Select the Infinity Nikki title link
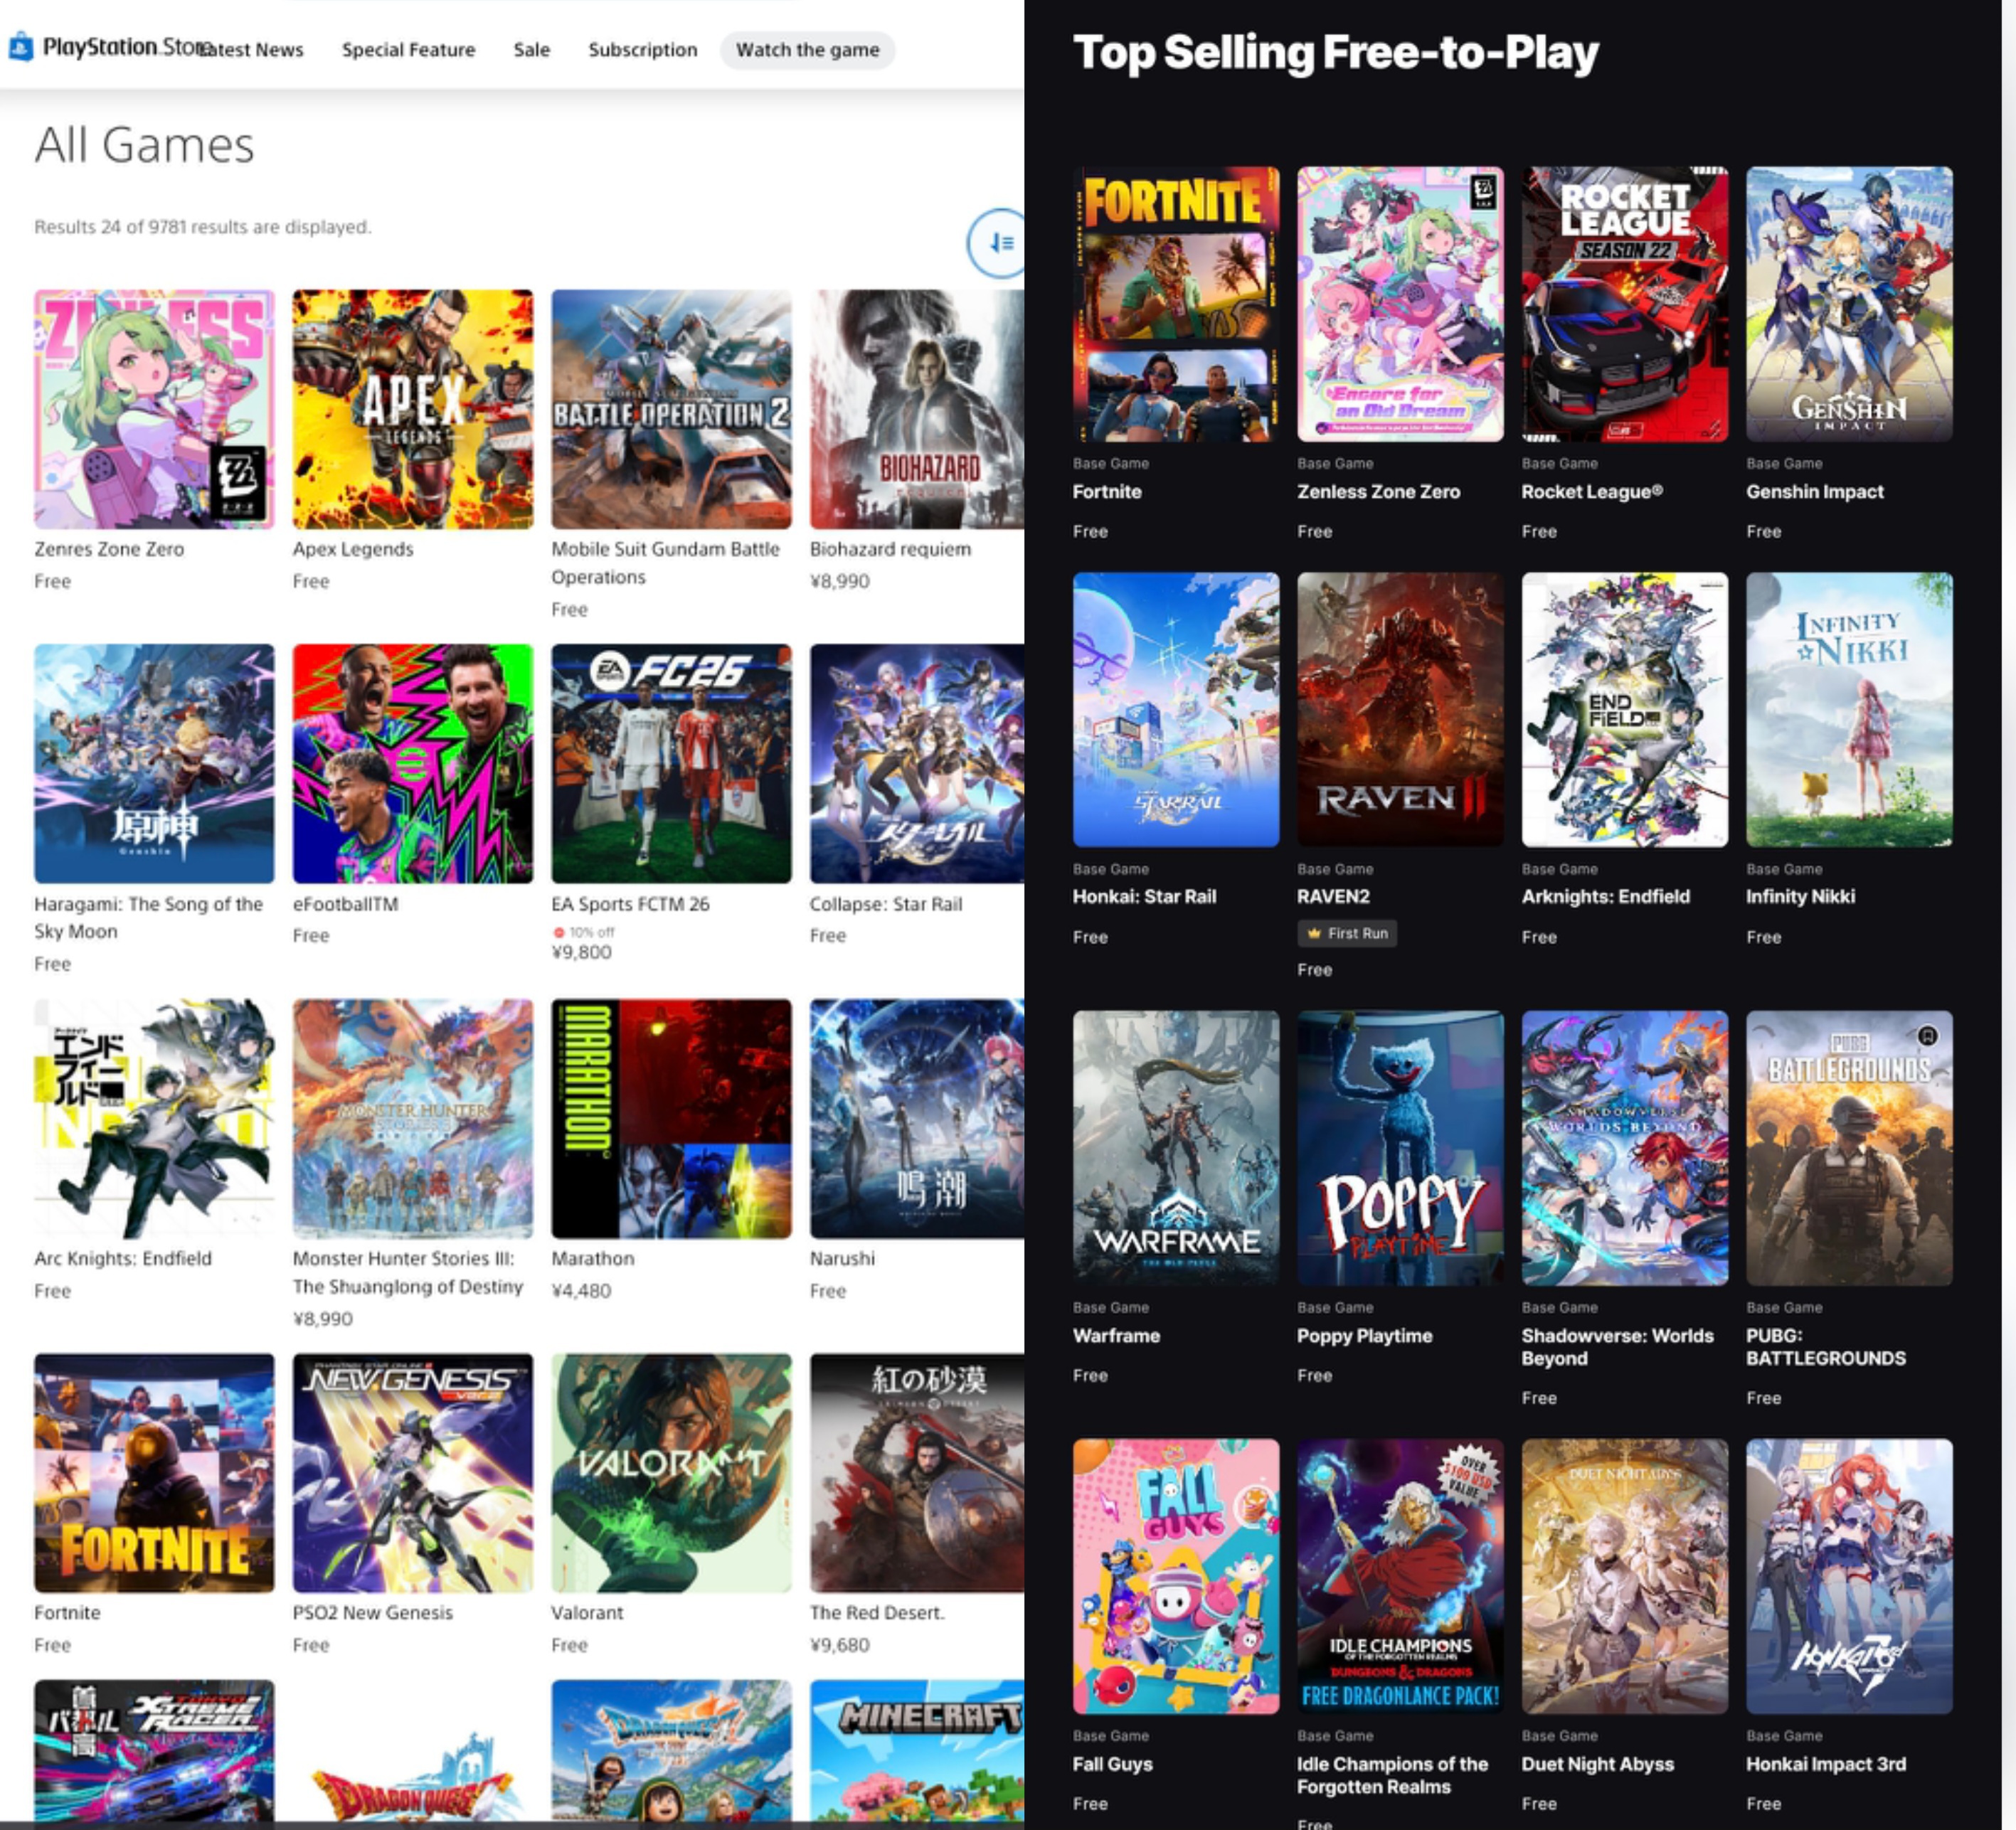2016x1830 pixels. click(x=1799, y=897)
